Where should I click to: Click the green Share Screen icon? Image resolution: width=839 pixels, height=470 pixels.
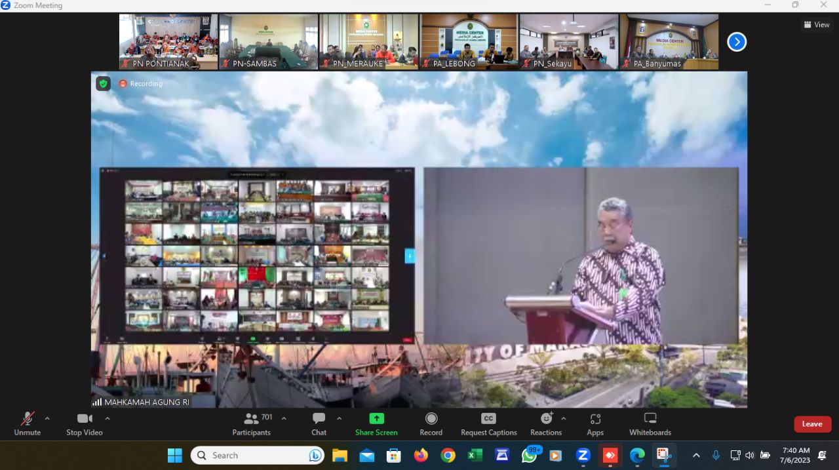[376, 419]
